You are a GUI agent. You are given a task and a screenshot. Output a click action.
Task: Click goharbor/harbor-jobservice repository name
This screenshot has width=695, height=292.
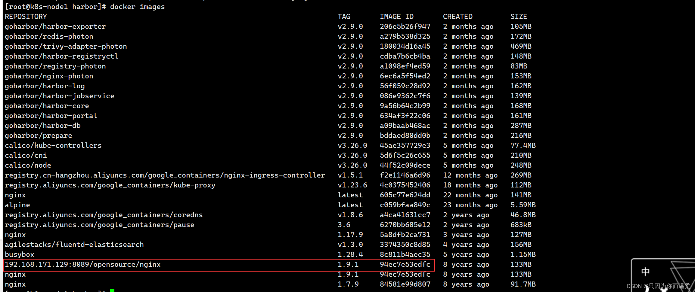[x=60, y=96]
